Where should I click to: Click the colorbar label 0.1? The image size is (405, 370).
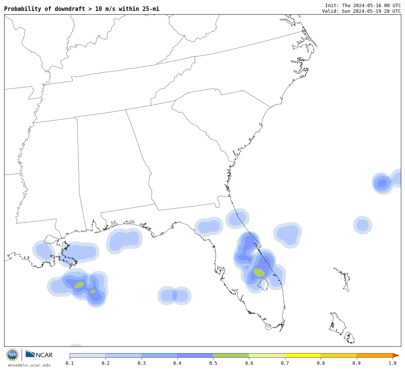(x=69, y=363)
